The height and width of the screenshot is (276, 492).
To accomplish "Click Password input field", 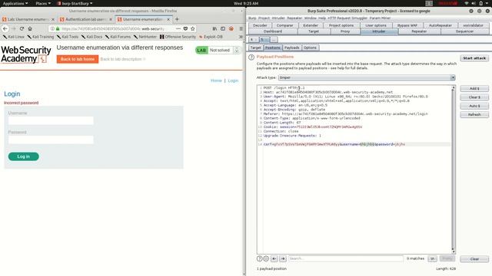I will [x=51, y=140].
